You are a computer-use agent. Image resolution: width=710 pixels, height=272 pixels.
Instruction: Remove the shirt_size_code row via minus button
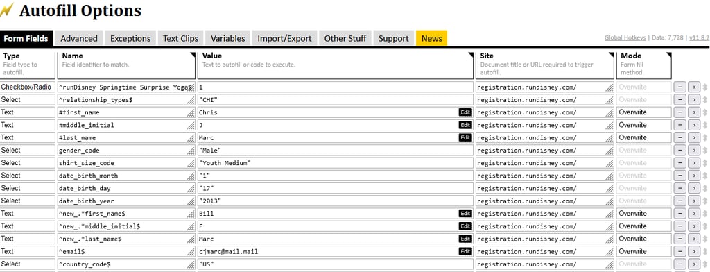click(x=679, y=163)
